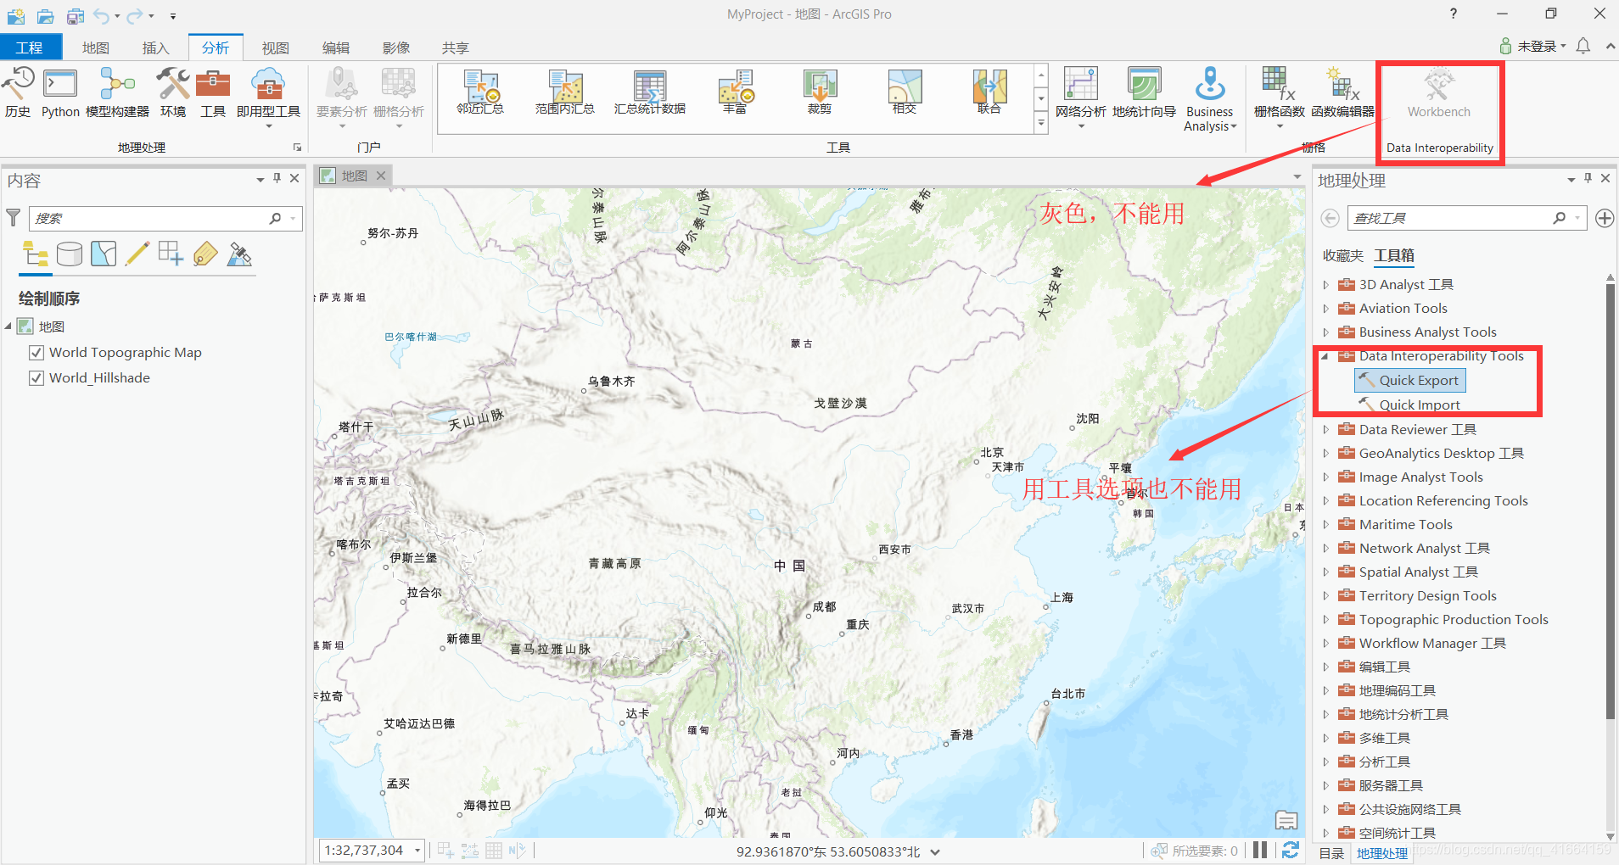Switch to the 视图 ribbon tab

[x=276, y=48]
